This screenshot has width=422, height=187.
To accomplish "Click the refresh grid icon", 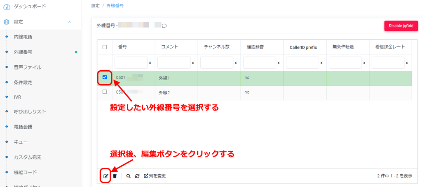I will [x=137, y=176].
